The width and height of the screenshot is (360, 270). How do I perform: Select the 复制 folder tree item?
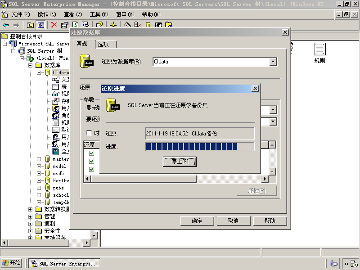tap(49, 223)
